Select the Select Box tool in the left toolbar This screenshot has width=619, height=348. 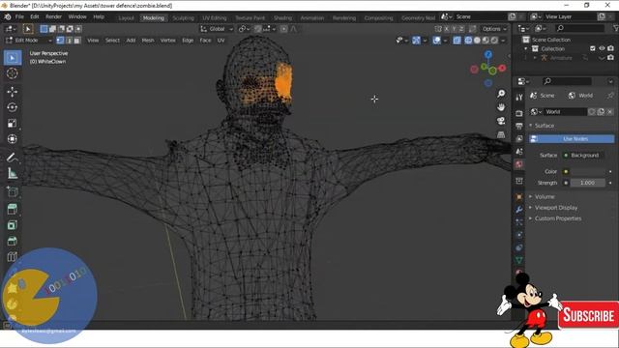click(13, 58)
